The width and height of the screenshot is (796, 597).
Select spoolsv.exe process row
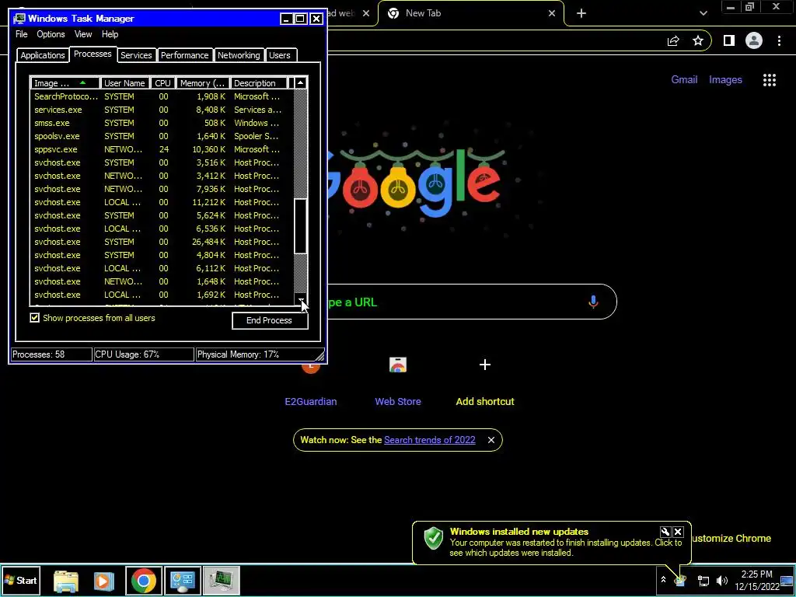click(x=160, y=136)
